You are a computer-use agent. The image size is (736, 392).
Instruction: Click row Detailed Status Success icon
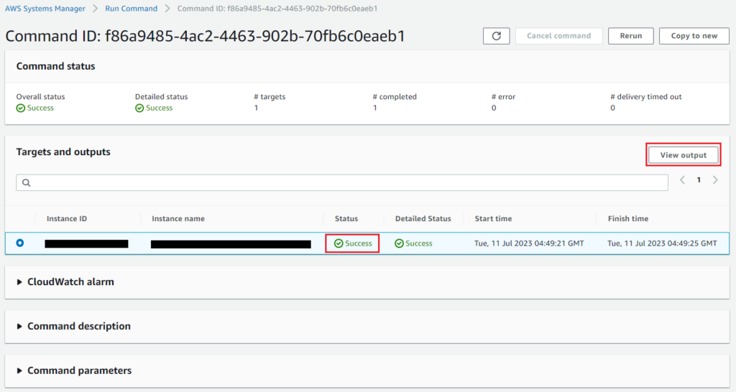pos(399,243)
